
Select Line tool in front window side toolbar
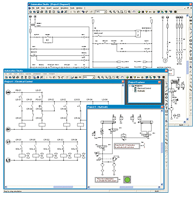(x=166, y=90)
